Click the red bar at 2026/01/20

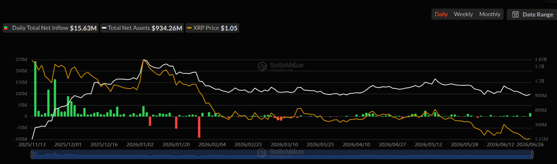coord(176,122)
